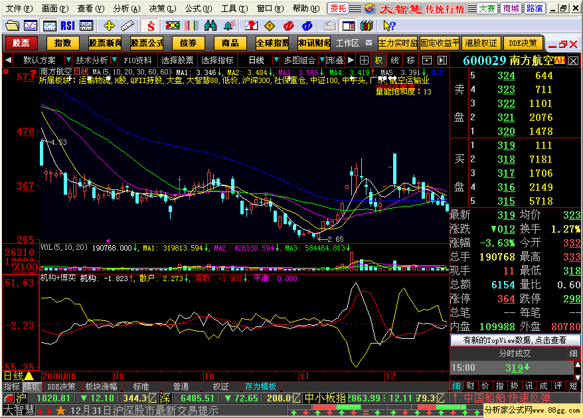The width and height of the screenshot is (583, 418).
Task: Click the 选择指标 button
Action: 217,60
